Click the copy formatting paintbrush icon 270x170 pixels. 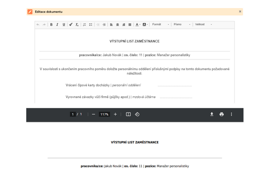coord(71,25)
